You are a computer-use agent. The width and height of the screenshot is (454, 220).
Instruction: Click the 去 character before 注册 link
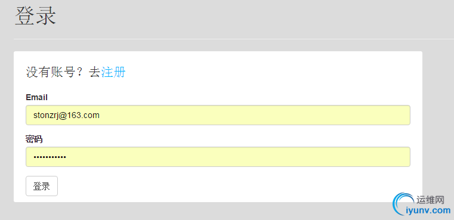point(95,72)
